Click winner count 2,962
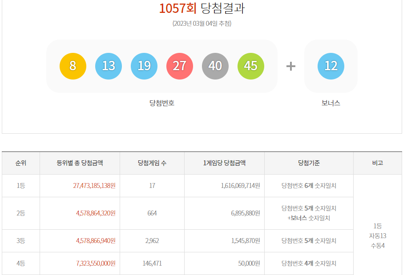The image size is (403, 275). click(x=152, y=241)
